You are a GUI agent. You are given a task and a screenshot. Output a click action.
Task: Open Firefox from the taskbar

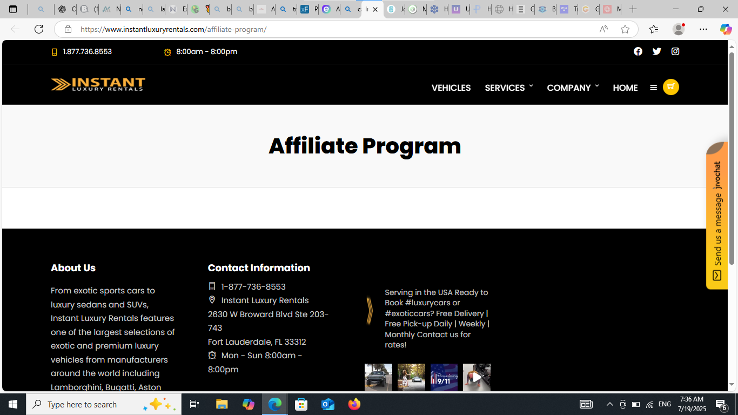[x=354, y=404]
